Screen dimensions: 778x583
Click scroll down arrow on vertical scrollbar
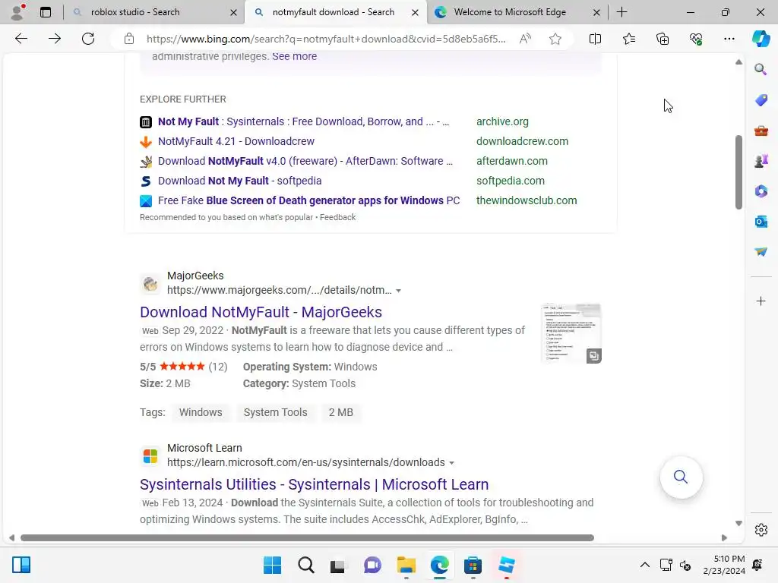738,523
